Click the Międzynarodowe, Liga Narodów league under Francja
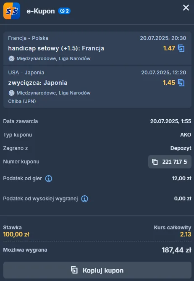Viewport: 194px width, 281px height. (x=53, y=59)
